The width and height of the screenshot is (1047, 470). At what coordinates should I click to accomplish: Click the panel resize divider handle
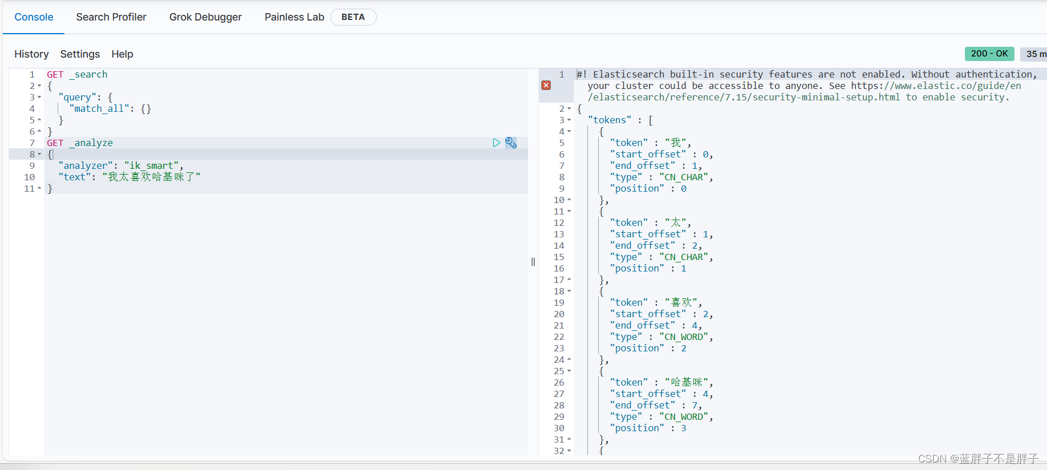point(533,262)
